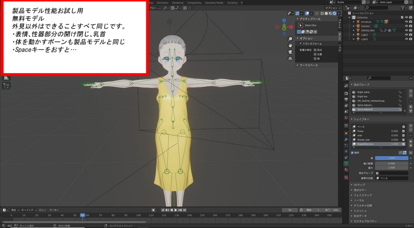Click the 終了 606 end frame field
The image size is (414, 228).
coord(332,210)
